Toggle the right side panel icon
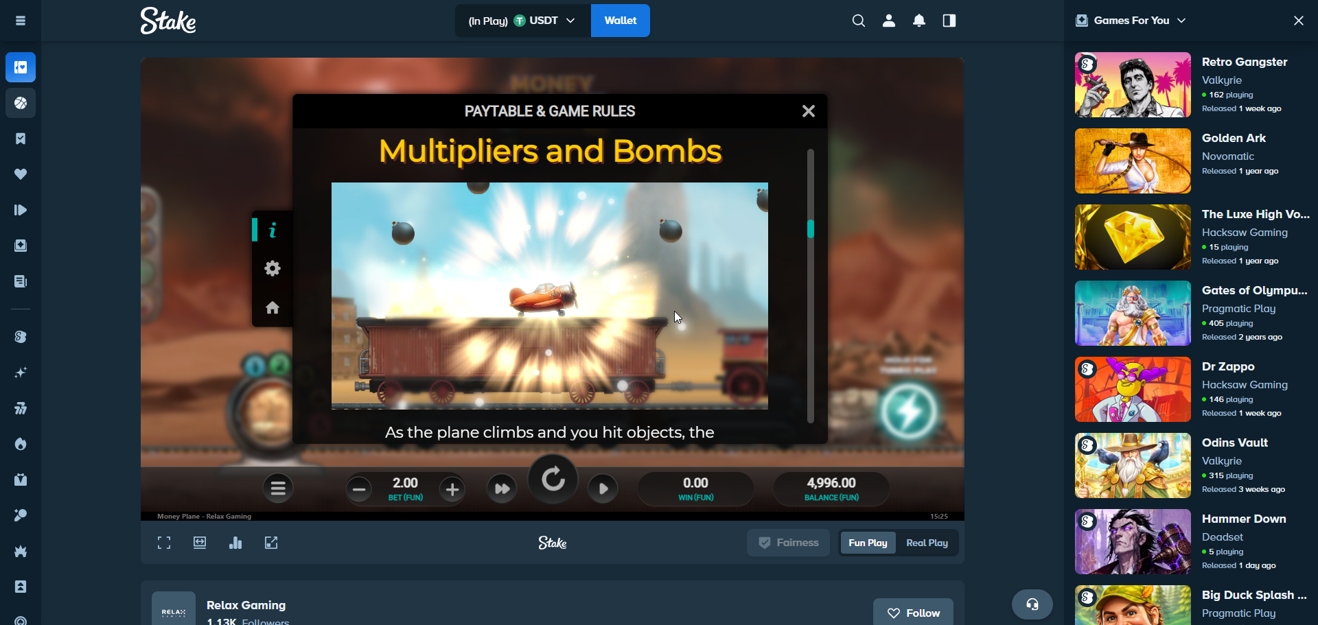Screen dimensions: 1318x625 [x=949, y=21]
